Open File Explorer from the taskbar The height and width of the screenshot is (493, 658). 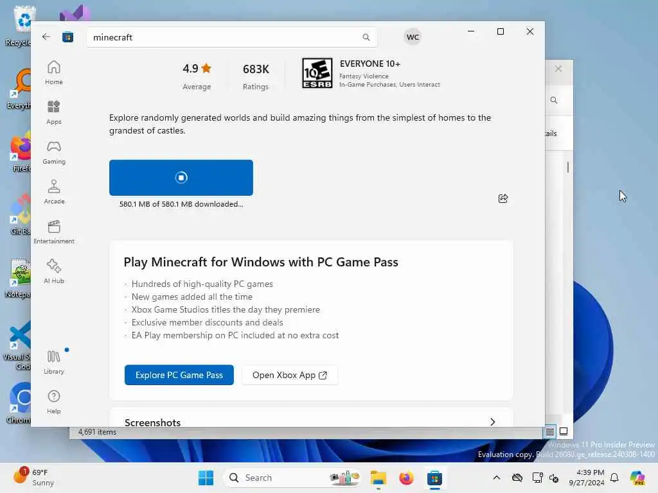coord(378,478)
